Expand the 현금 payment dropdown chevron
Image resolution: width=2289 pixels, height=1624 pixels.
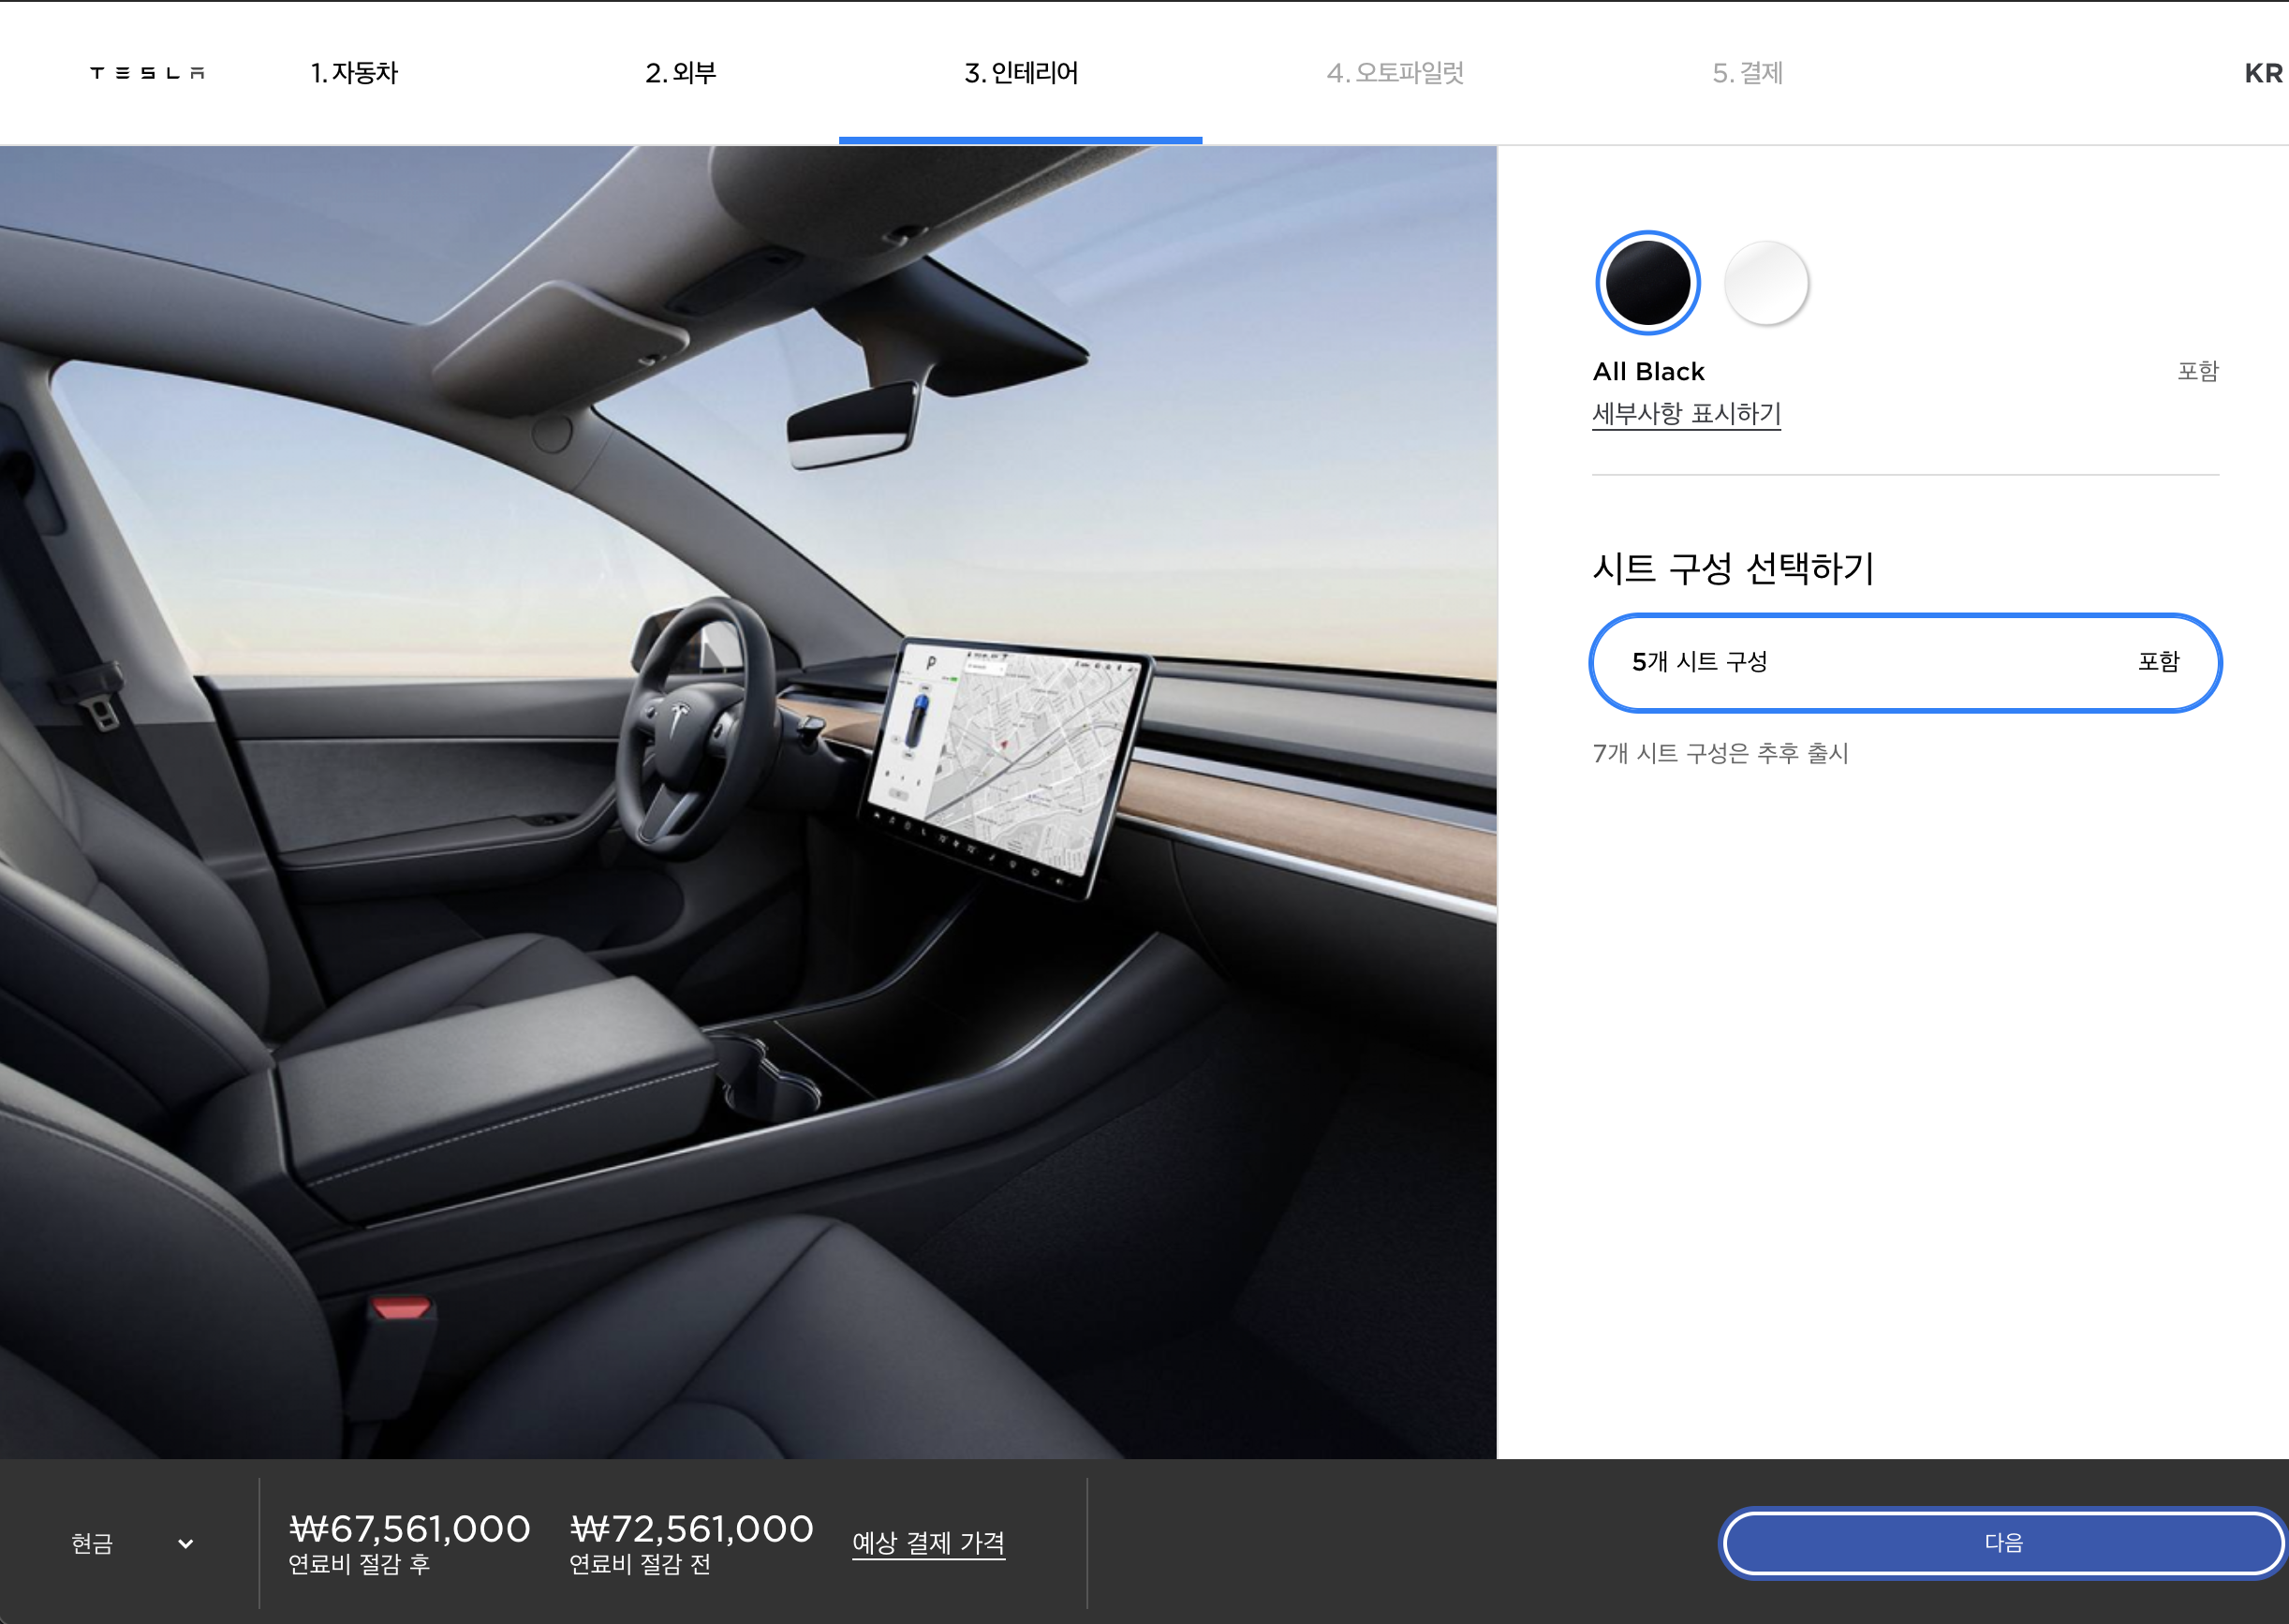pyautogui.click(x=186, y=1543)
